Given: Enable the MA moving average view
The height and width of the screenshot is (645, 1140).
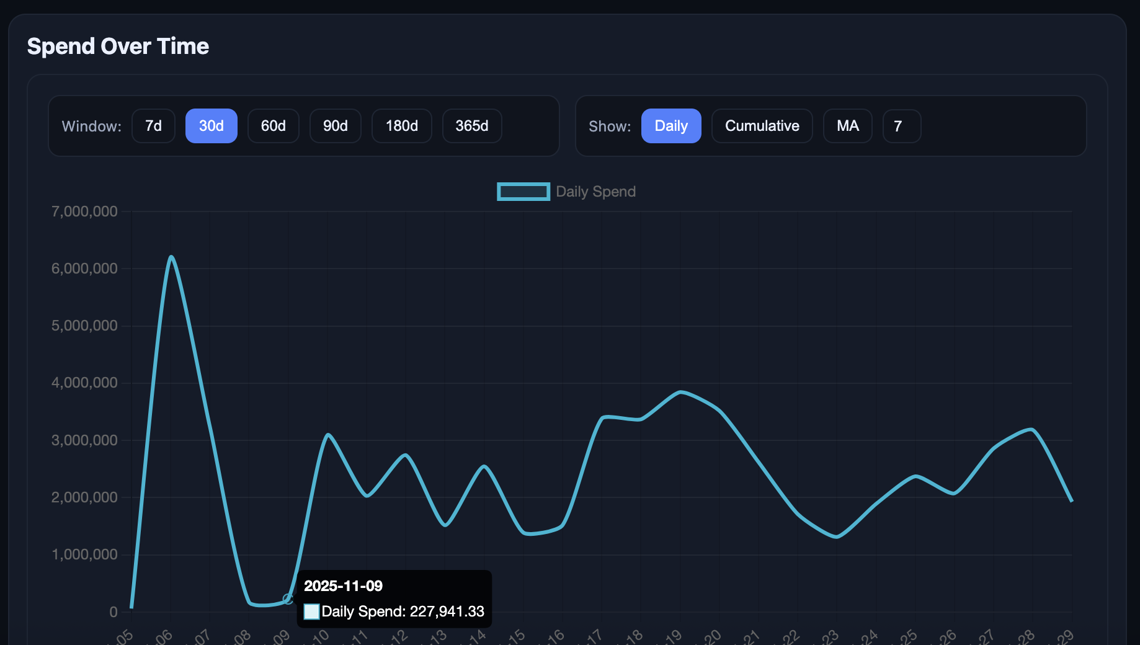Looking at the screenshot, I should [847, 126].
